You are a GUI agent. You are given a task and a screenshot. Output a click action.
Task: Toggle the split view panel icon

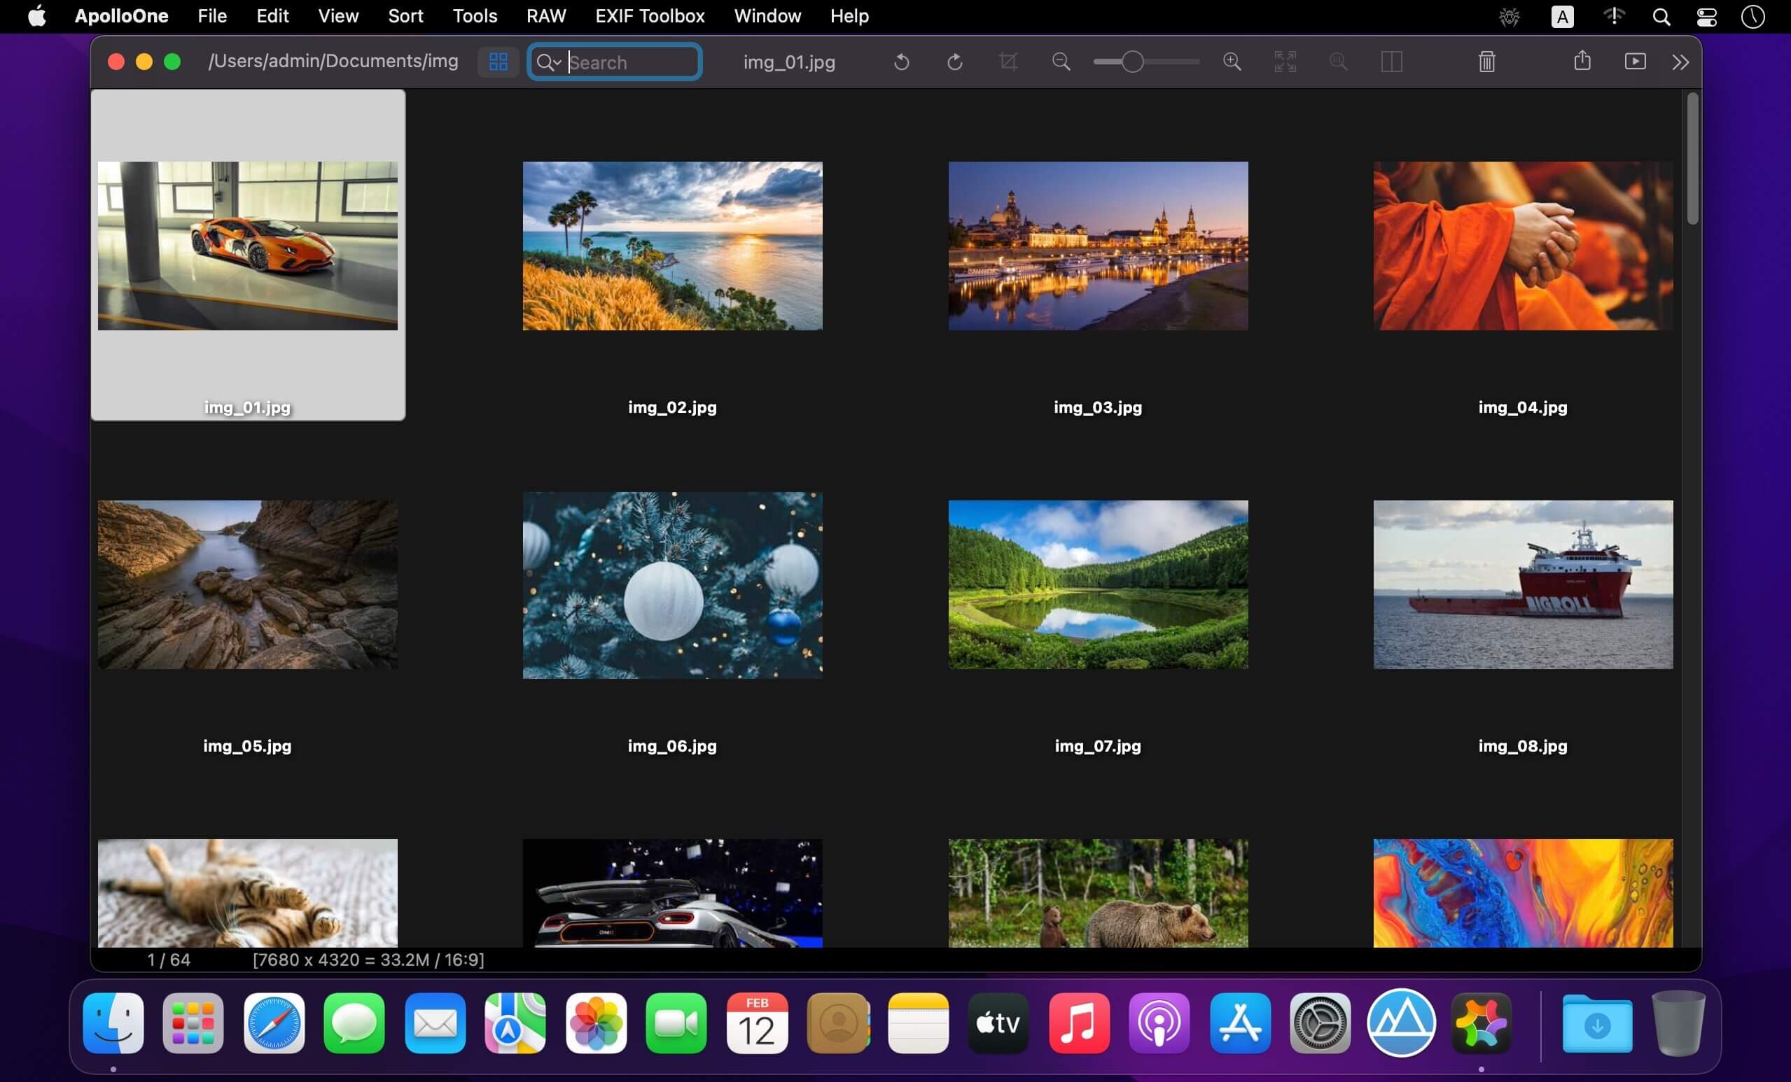point(1391,62)
